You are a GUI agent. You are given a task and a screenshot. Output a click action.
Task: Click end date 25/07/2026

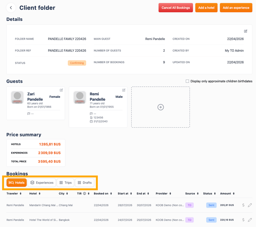click(144, 220)
